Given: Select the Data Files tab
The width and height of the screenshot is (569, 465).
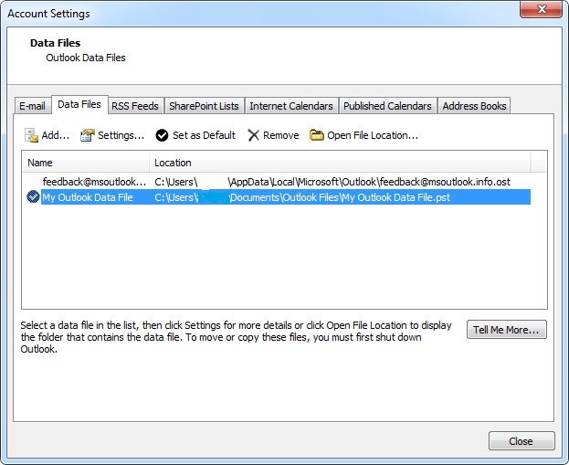Looking at the screenshot, I should pos(79,104).
